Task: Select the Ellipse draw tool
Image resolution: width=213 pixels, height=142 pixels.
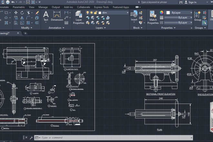Action: tap(6, 18)
